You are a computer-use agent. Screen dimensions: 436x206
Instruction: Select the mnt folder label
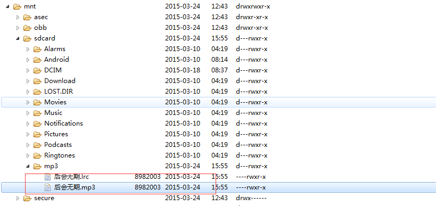(30, 6)
